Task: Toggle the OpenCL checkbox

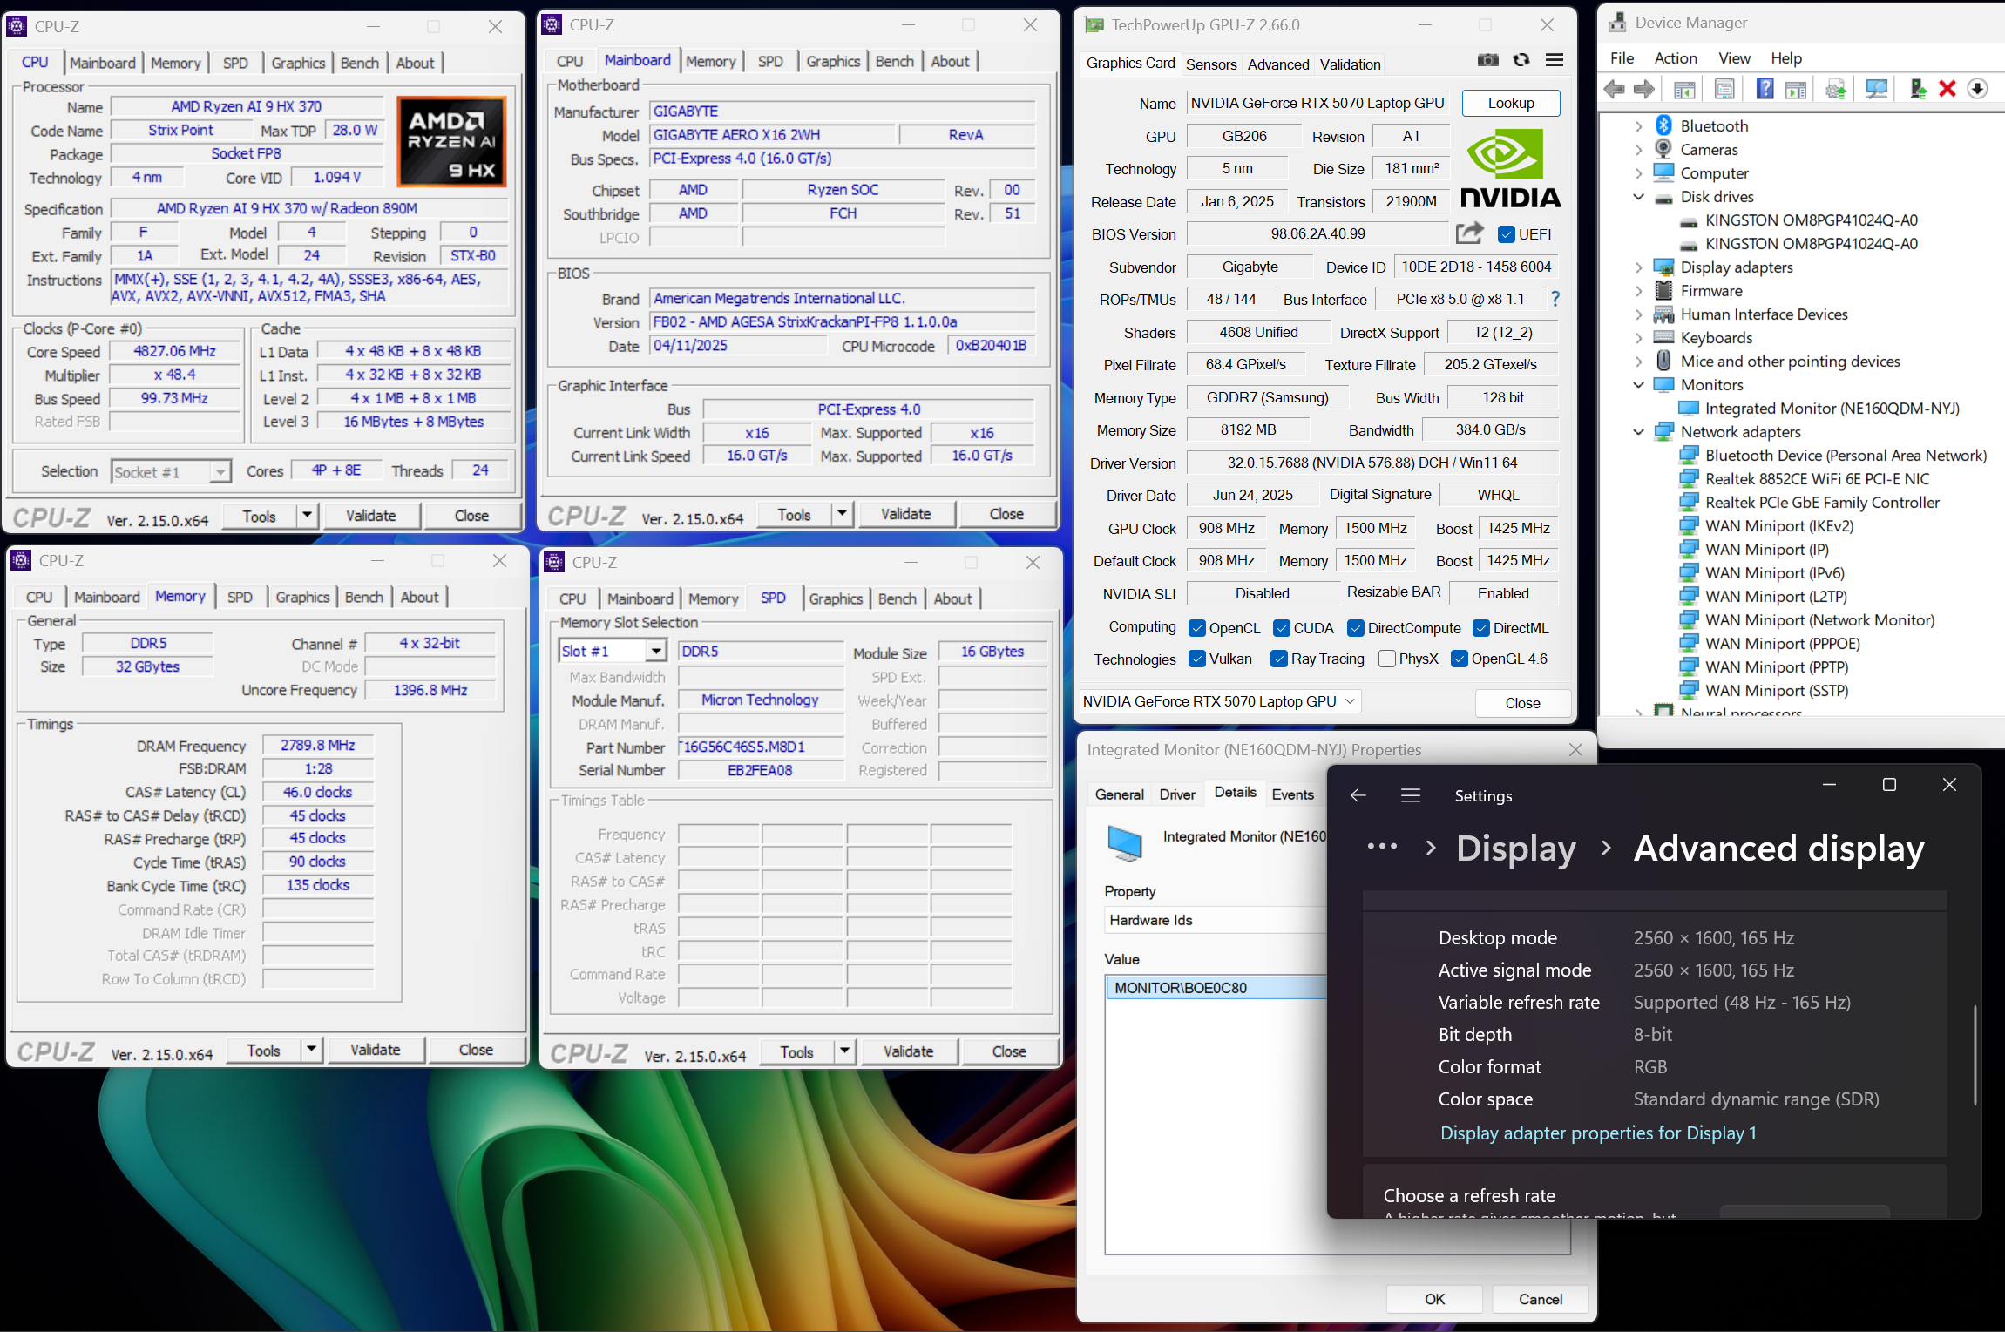Action: pyautogui.click(x=1197, y=628)
